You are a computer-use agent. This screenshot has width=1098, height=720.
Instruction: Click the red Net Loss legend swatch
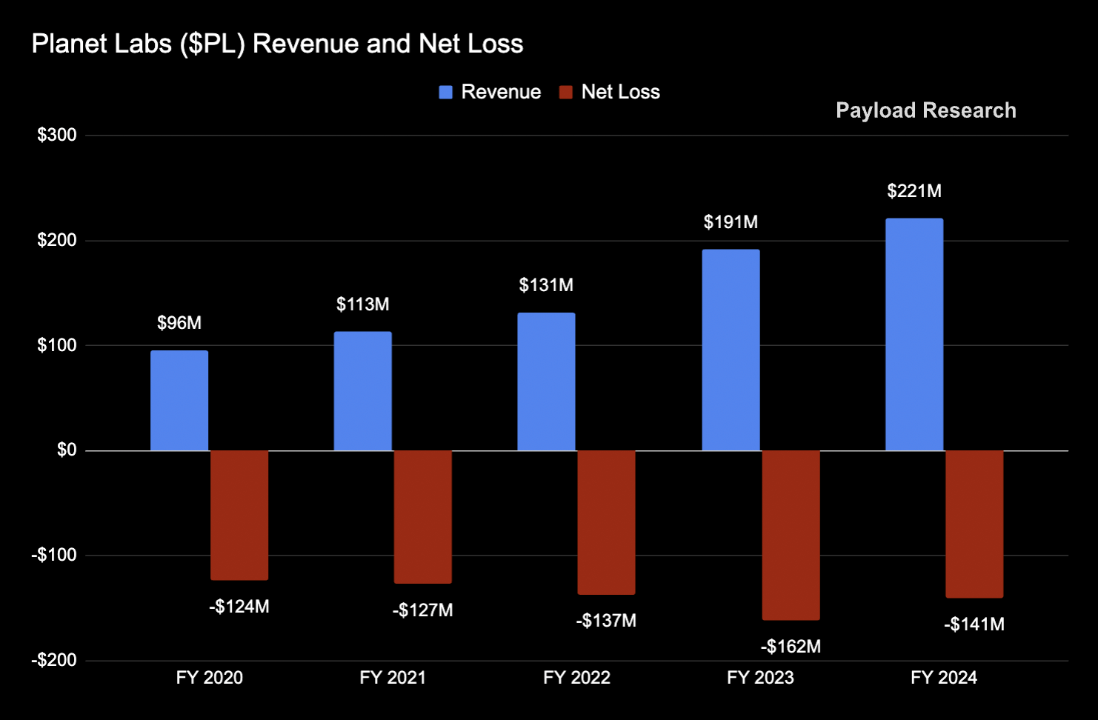[566, 92]
